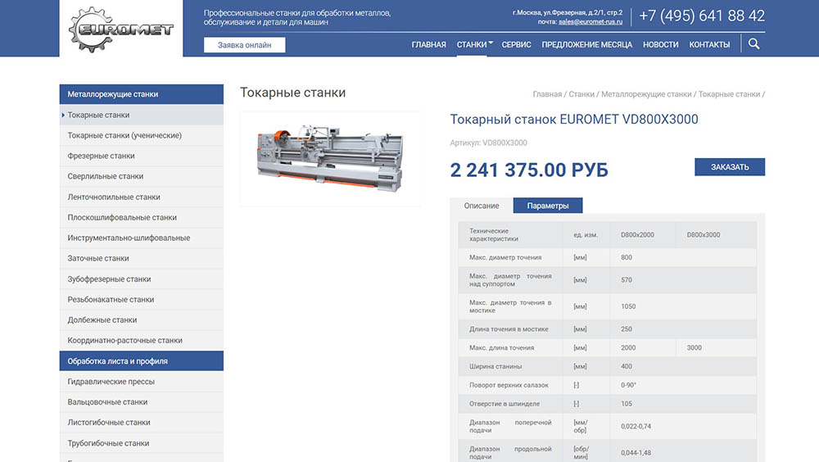Click Макс. длина точения value 2000
819x462 pixels.
(628, 347)
